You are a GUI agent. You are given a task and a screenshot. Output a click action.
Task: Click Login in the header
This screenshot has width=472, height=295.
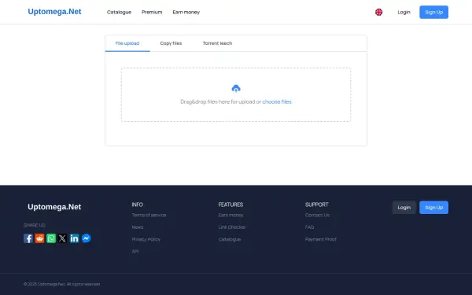(x=404, y=12)
